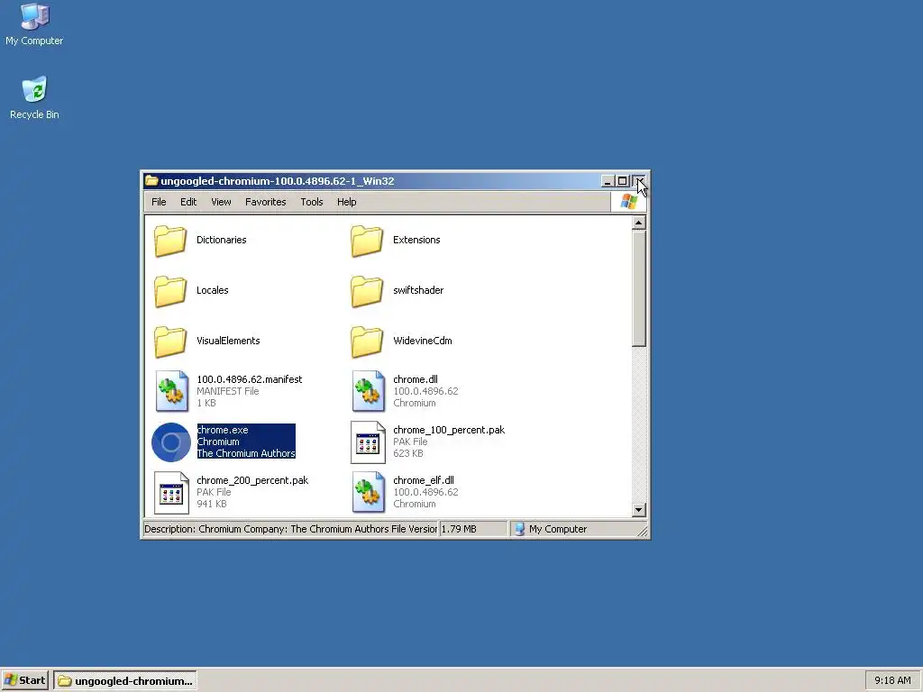This screenshot has height=692, width=923.
Task: Open the File menu
Action: [x=159, y=202]
